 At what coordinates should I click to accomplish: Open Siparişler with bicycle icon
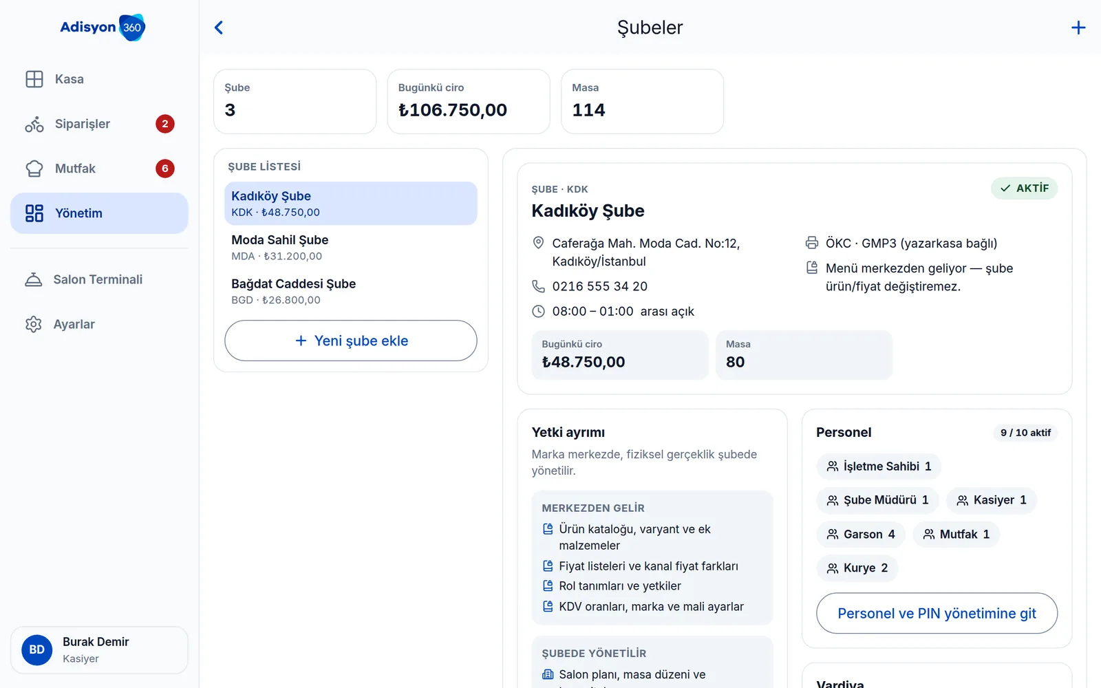[99, 124]
